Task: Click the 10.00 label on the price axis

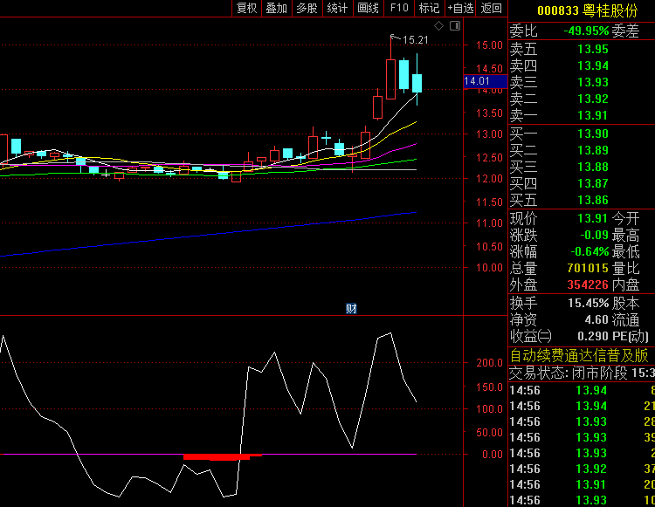Action: [x=489, y=268]
